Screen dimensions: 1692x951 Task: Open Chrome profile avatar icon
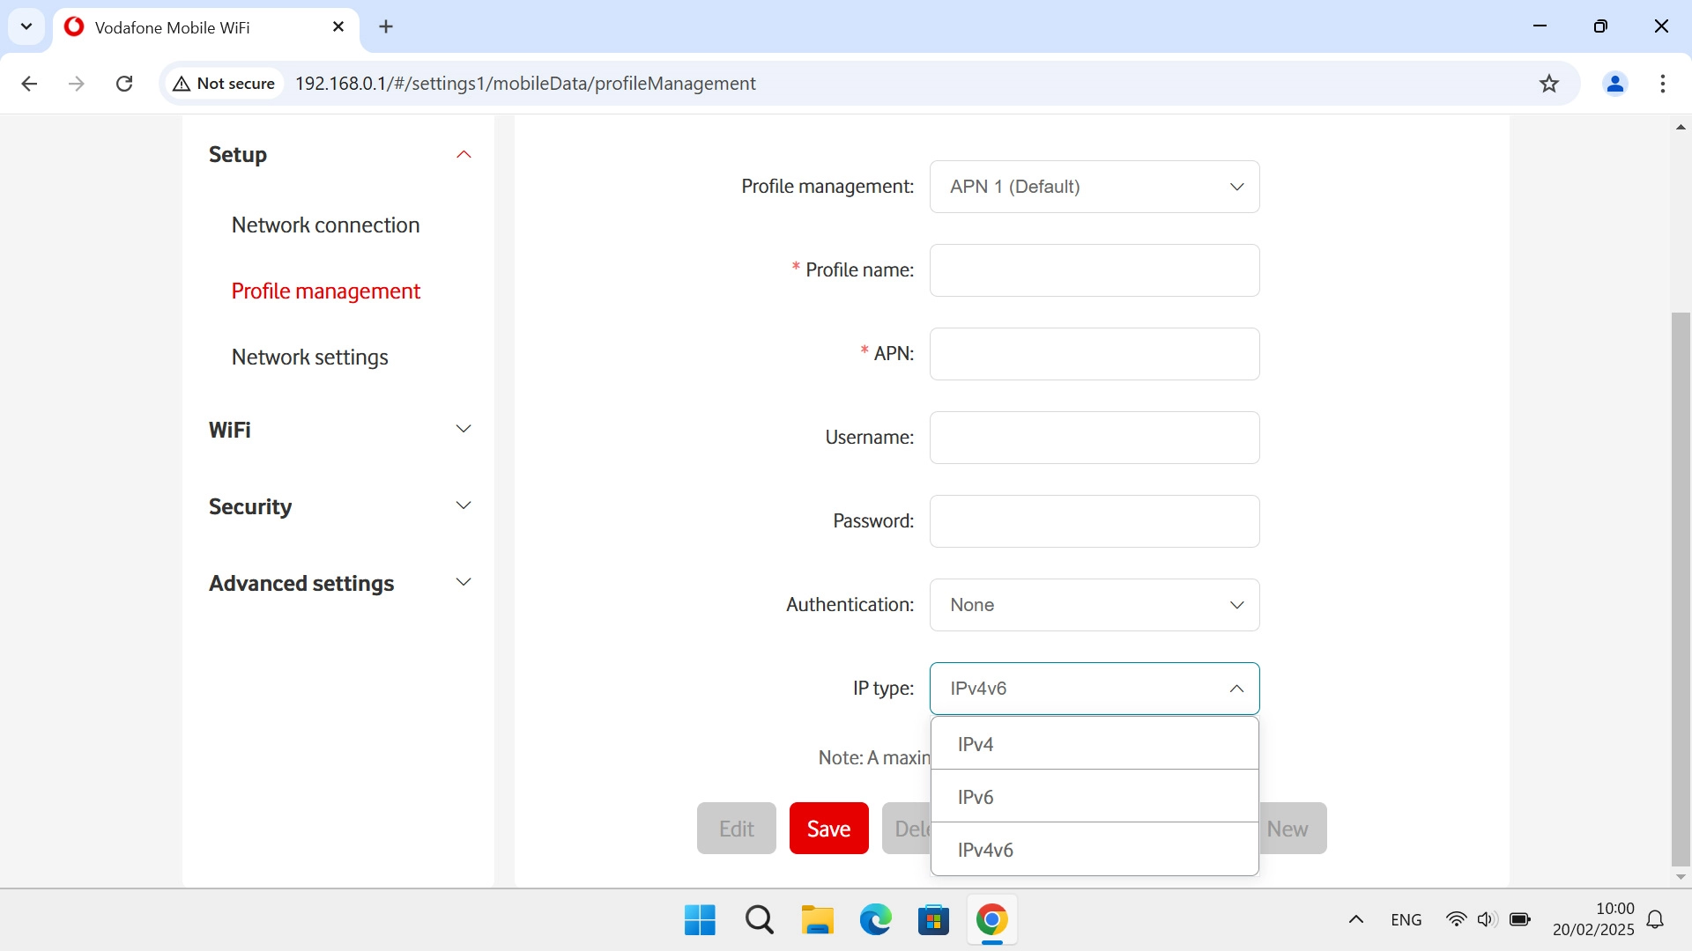click(1614, 84)
